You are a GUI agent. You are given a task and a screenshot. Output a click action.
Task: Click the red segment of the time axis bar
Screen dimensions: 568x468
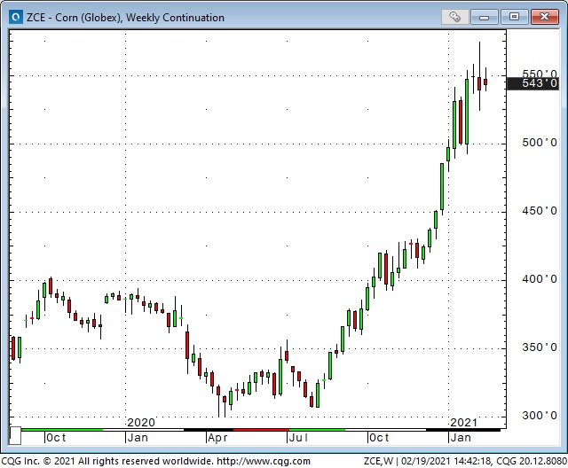[261, 430]
